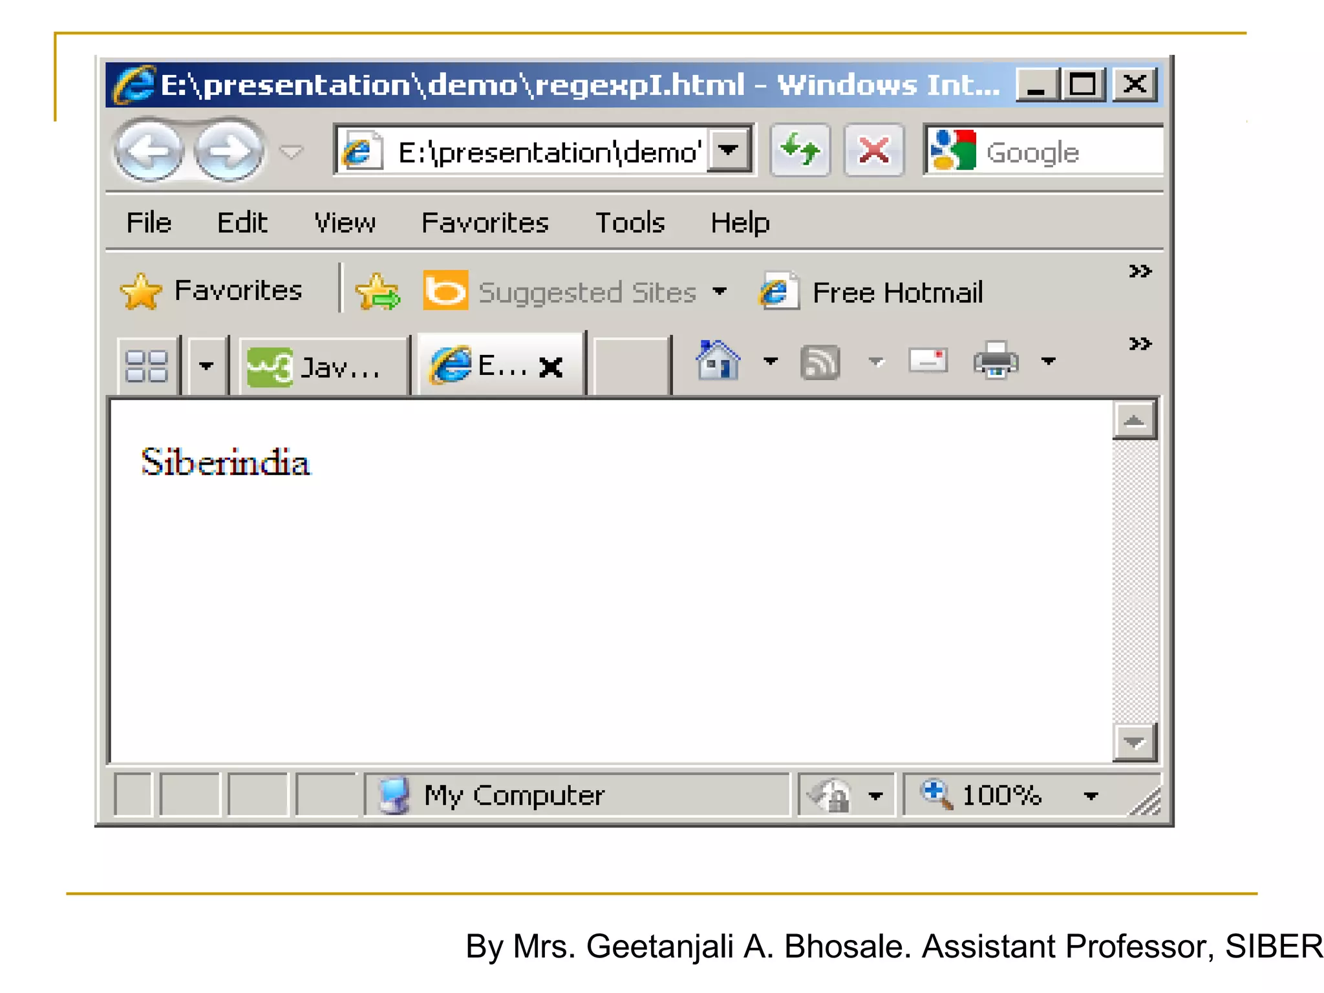The width and height of the screenshot is (1324, 993).
Task: Click the green Refresh arrows icon
Action: click(x=800, y=151)
